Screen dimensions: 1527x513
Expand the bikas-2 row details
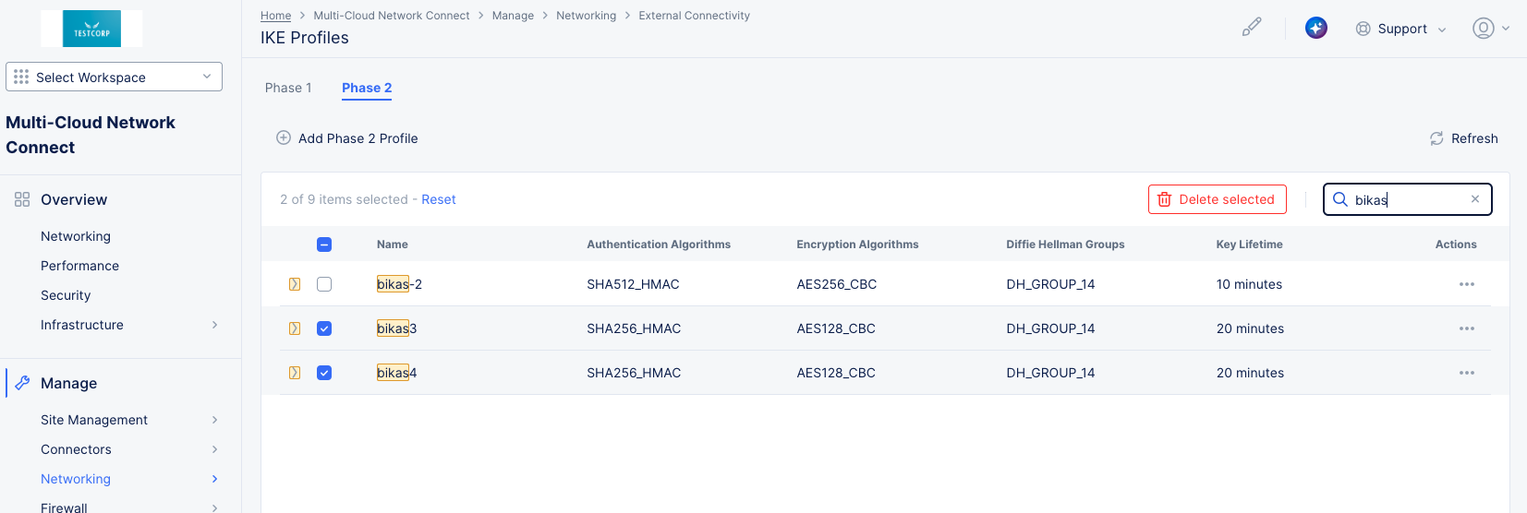click(x=295, y=284)
